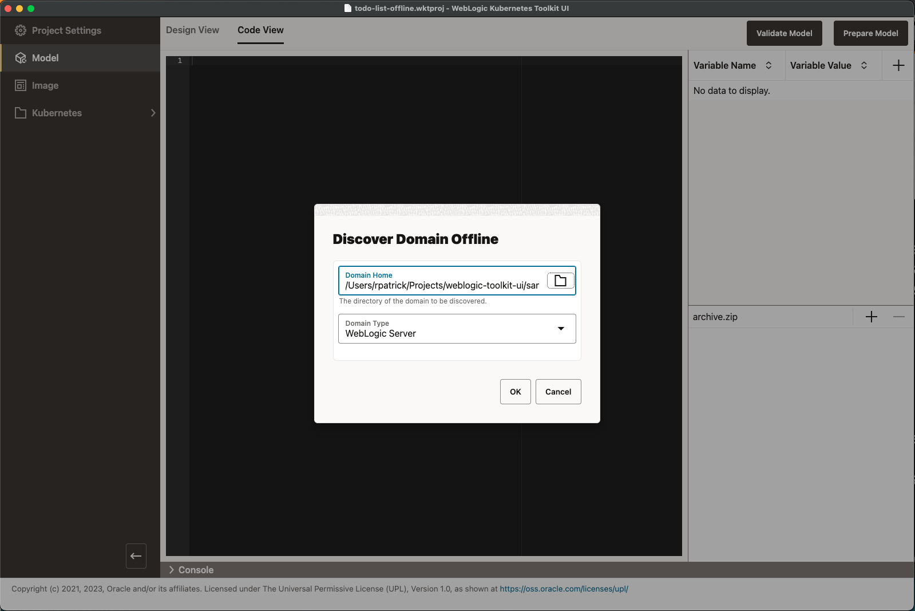
Task: Add archive entry with plus icon
Action: point(872,317)
